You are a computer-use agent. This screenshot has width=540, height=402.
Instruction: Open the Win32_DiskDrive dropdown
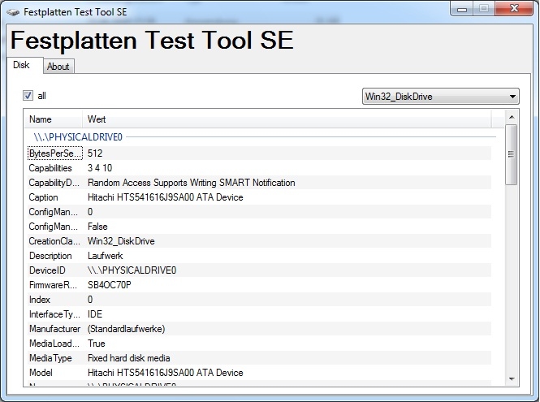click(x=440, y=97)
